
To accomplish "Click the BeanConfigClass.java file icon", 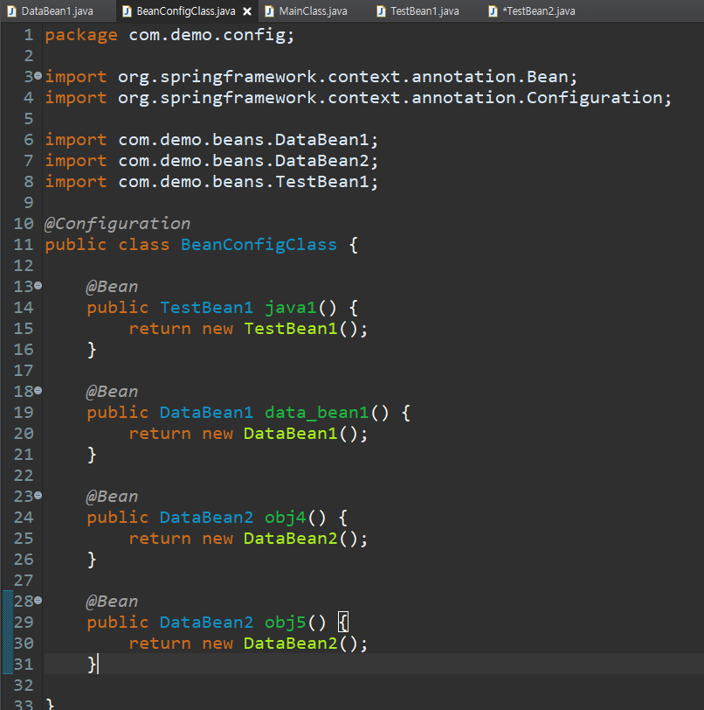I will pyautogui.click(x=127, y=11).
